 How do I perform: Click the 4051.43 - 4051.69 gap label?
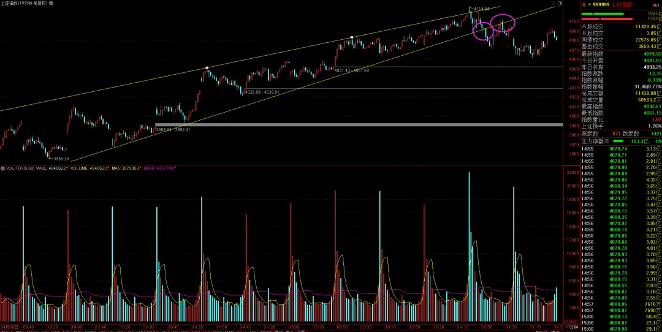coord(352,70)
